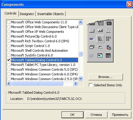The width and height of the screenshot is (133, 120).
Task: Click the ImageList stacked cards icon
Action: pos(92,47)
